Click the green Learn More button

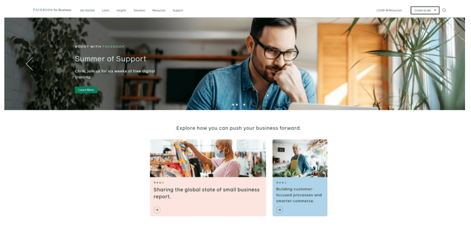86,90
